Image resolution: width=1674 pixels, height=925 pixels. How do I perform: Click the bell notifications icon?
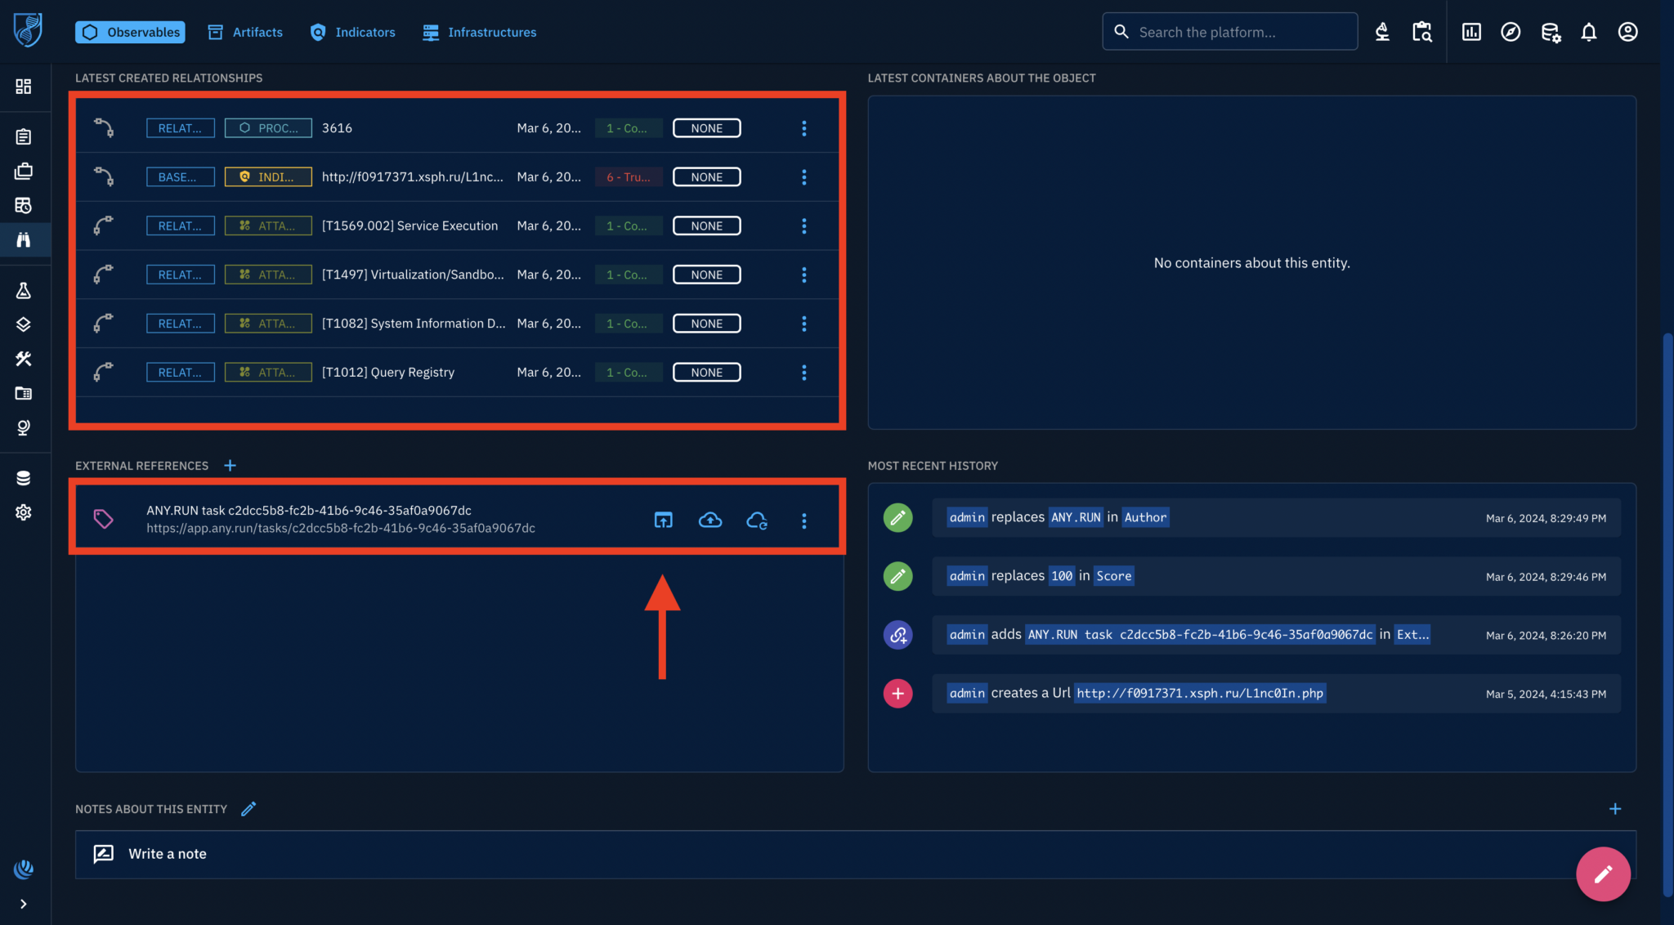(x=1588, y=32)
